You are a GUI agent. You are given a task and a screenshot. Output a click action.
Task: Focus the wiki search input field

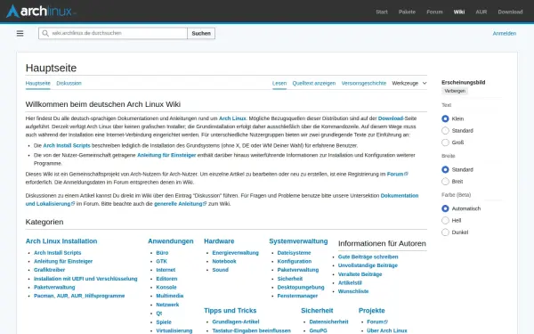pyautogui.click(x=113, y=34)
